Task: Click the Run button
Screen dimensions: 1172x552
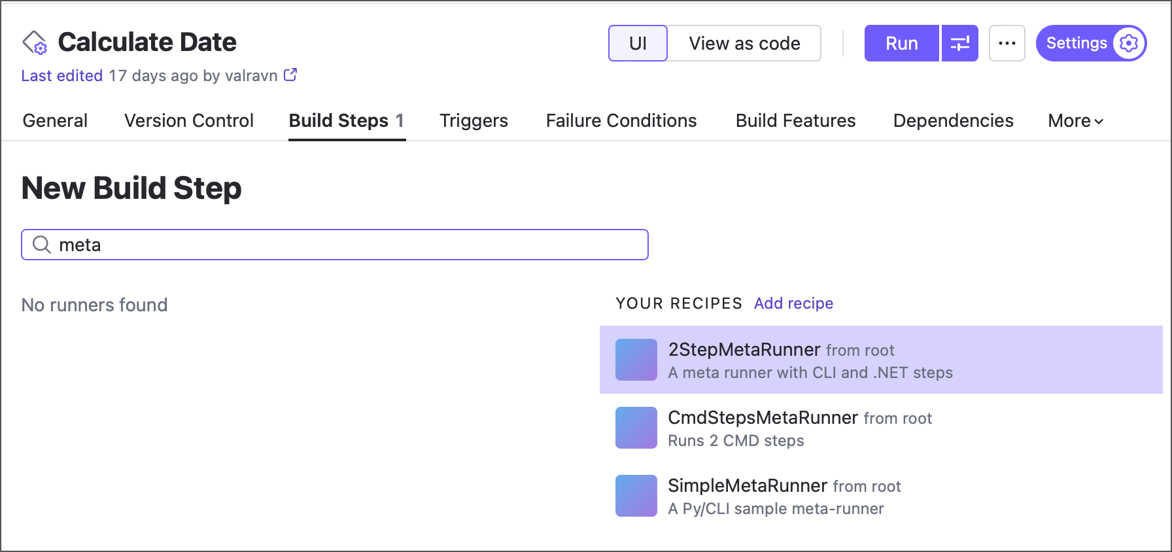Action: [901, 43]
